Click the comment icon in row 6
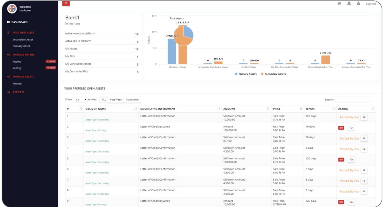The image size is (383, 207). pyautogui.click(x=364, y=170)
